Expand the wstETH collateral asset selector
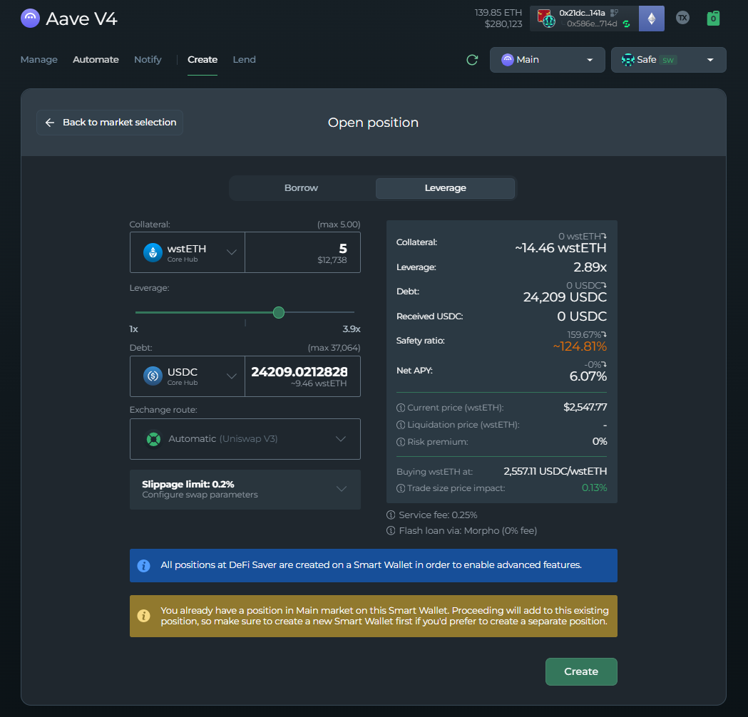Viewport: 748px width, 717px height. [188, 252]
